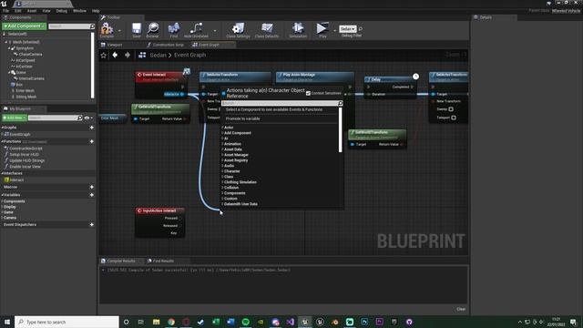Toggle Sweep checkbox on right SetActorTransform node
The image size is (583, 328).
(x=451, y=109)
